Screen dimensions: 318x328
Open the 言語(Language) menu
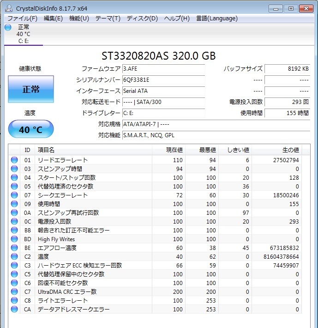pos(217,18)
